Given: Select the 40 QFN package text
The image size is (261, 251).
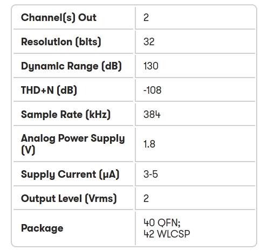Looking at the screenshot, I should pos(162,222).
